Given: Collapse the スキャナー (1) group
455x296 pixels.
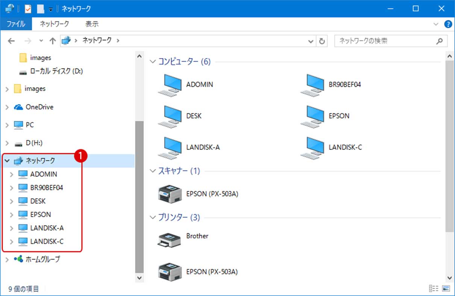Looking at the screenshot, I should tap(152, 171).
